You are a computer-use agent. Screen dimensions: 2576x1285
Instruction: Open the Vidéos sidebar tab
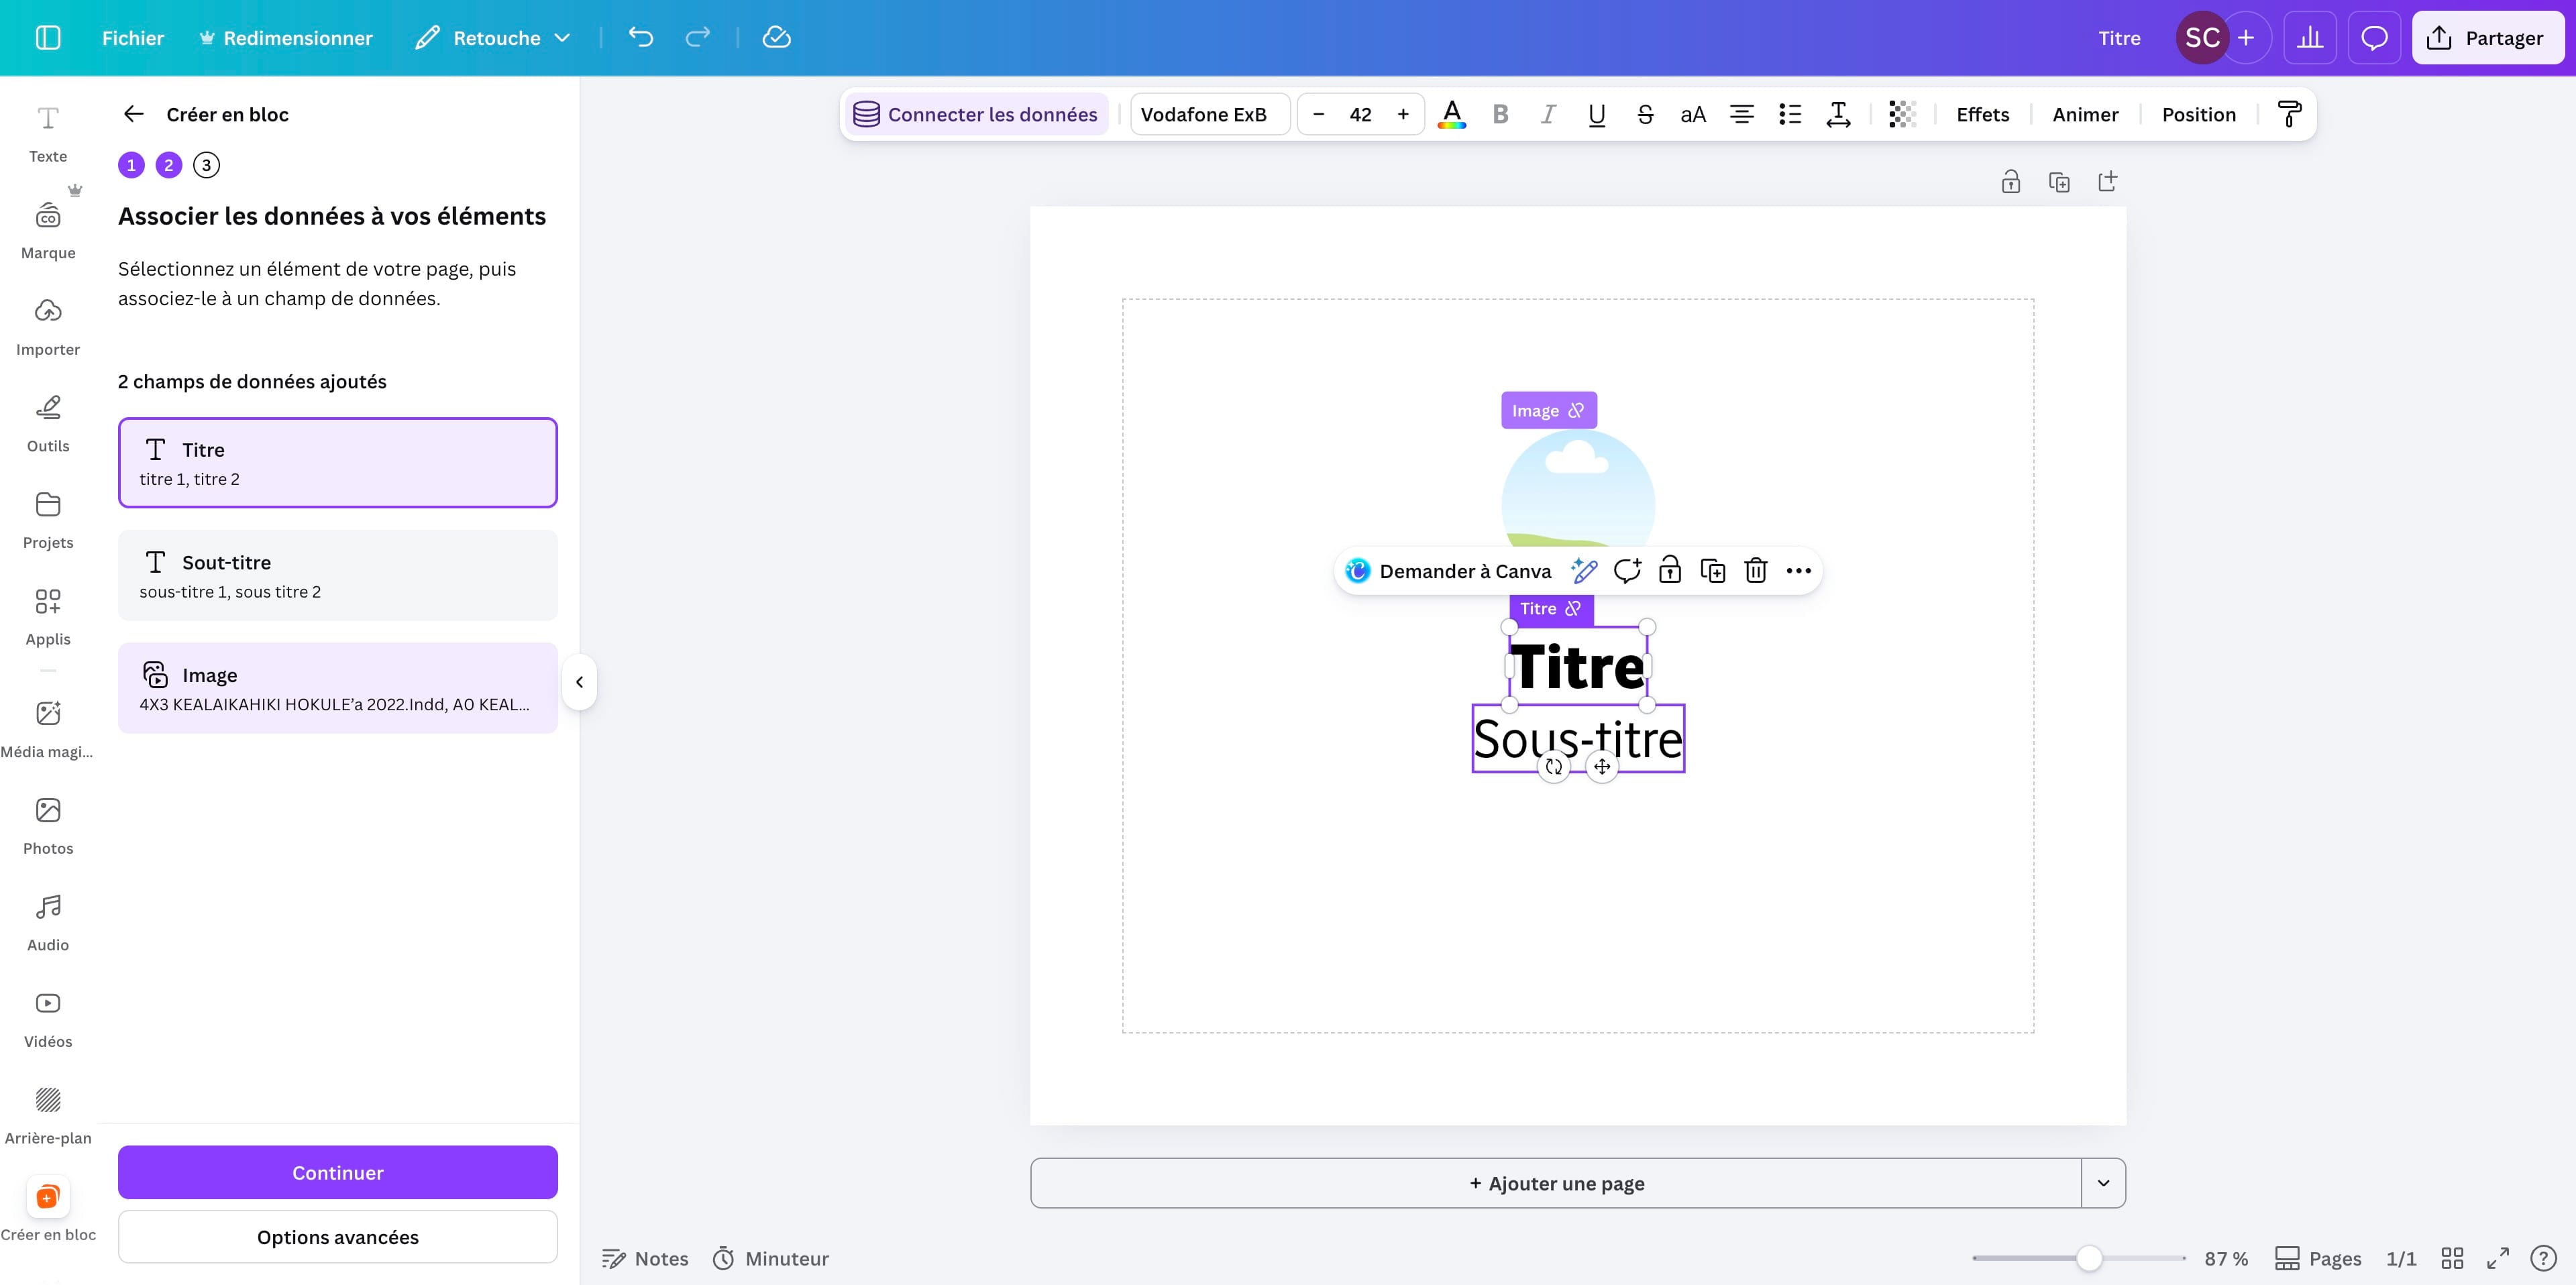coord(48,1020)
